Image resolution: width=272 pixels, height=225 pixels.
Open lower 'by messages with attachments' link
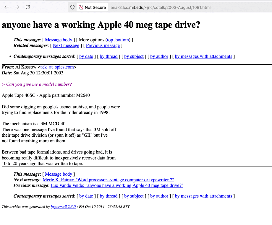203,196
